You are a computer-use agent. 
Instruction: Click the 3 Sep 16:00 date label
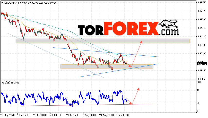[122, 115]
